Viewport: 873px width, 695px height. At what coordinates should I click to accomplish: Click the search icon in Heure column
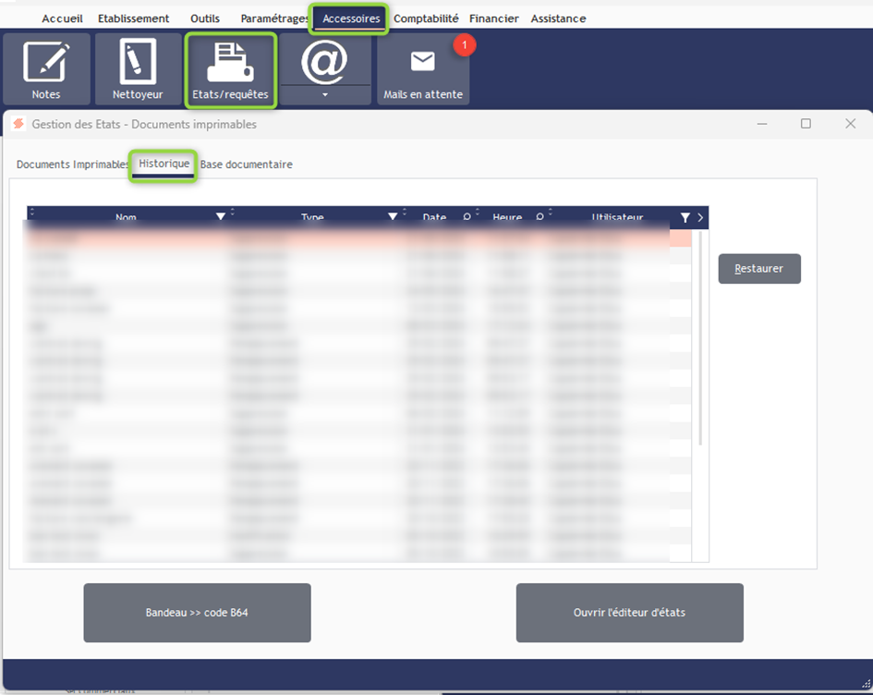click(540, 218)
